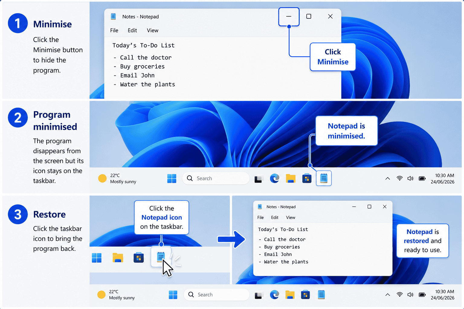Open Microsoft Store from step 2 taskbar

(307, 178)
